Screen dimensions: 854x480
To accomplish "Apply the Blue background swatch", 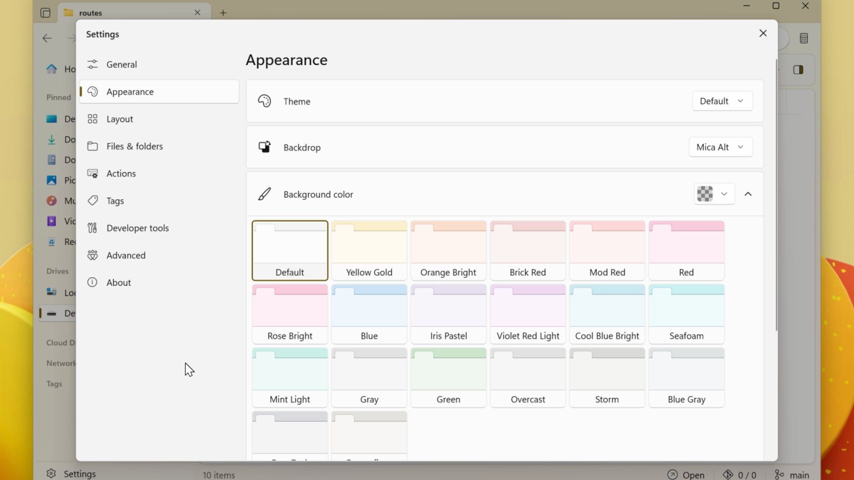I will click(369, 314).
